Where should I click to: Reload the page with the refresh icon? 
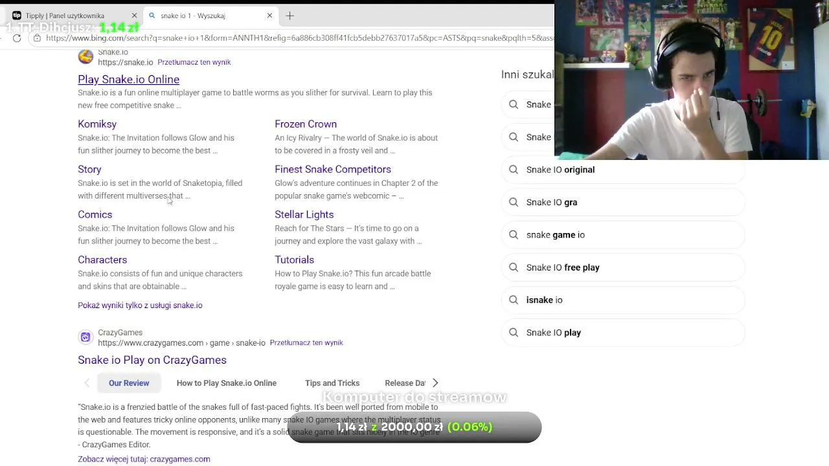click(x=17, y=38)
